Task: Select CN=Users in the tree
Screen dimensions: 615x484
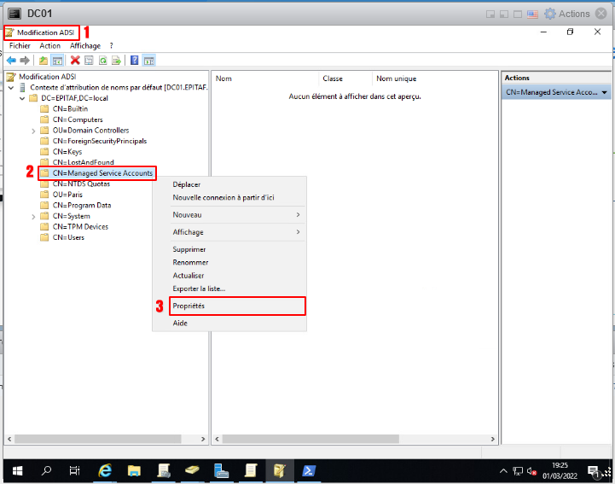Action: [67, 237]
